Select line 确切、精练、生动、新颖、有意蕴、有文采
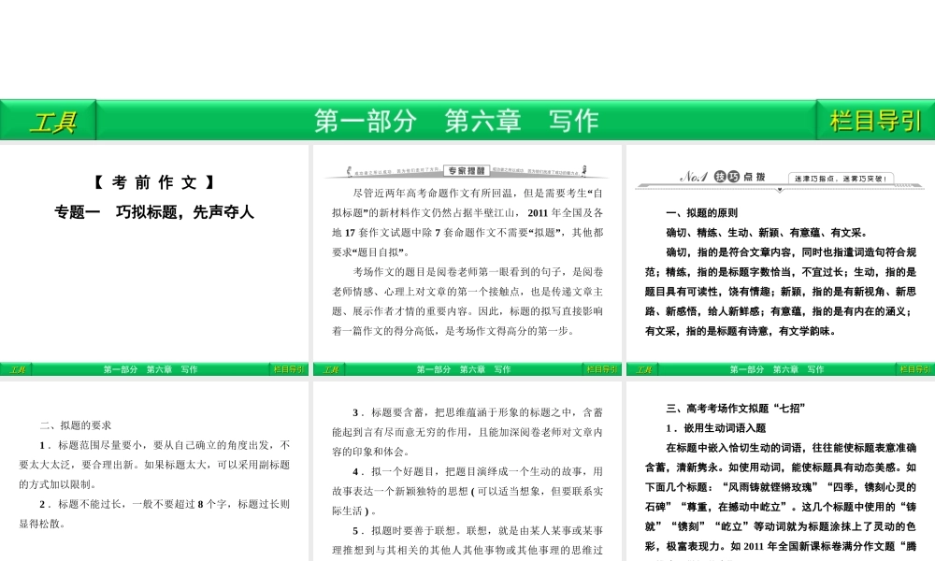The width and height of the screenshot is (935, 561). pyautogui.click(x=767, y=233)
